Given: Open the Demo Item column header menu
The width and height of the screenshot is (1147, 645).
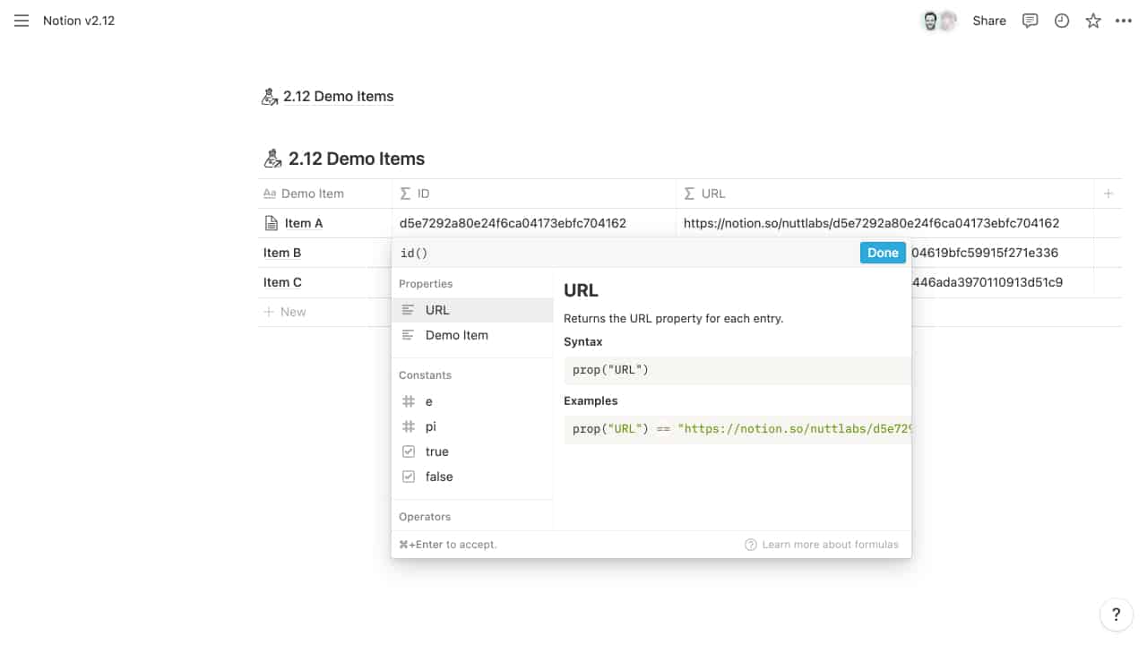Looking at the screenshot, I should tap(324, 193).
